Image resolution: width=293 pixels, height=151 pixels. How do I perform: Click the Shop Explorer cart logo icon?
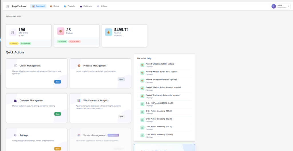coord(8,6)
